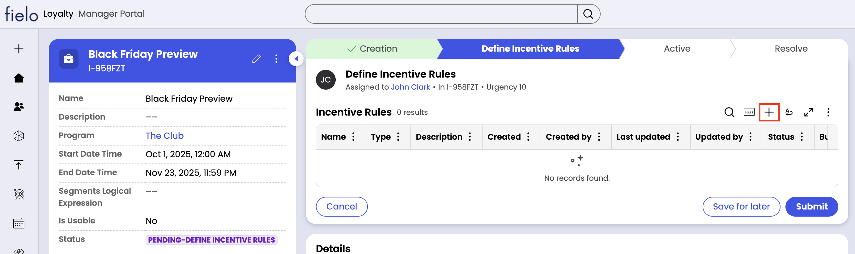Open the Created by column menu
Image resolution: width=855 pixels, height=254 pixels.
tap(599, 137)
